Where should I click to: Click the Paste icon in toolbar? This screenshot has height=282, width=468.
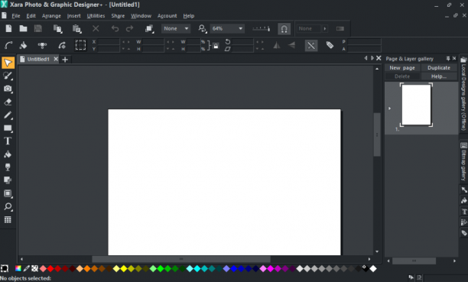click(76, 28)
